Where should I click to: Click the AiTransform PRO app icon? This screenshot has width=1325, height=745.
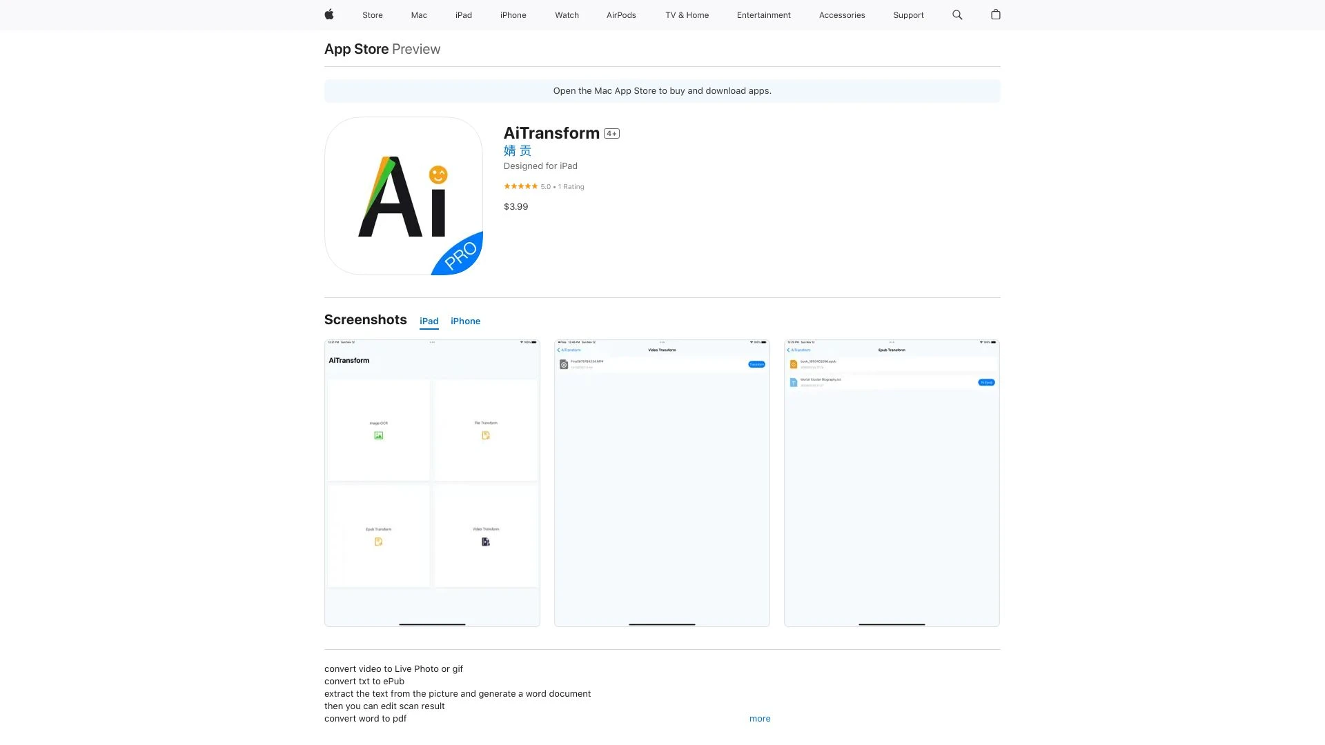click(403, 195)
